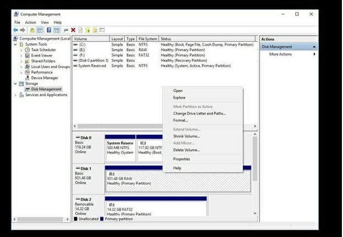Click the tree pane horizontal scrollbar right arrow

[68, 219]
